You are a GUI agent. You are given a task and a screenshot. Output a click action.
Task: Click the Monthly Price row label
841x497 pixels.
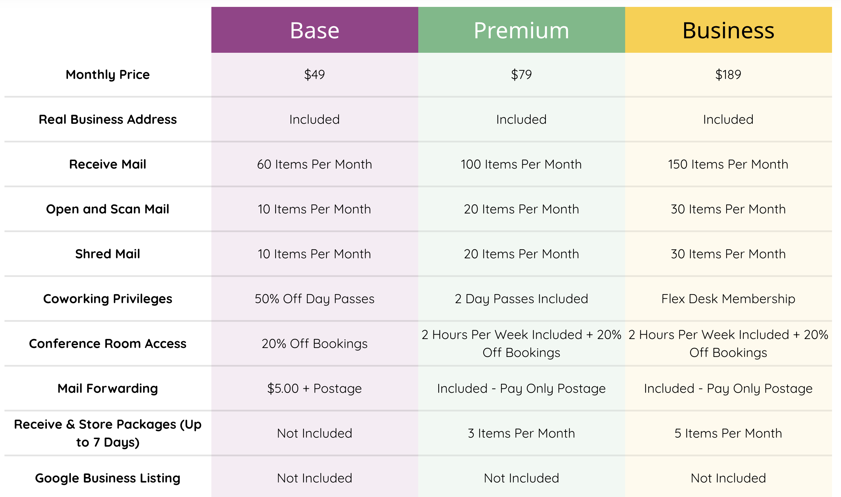click(108, 74)
